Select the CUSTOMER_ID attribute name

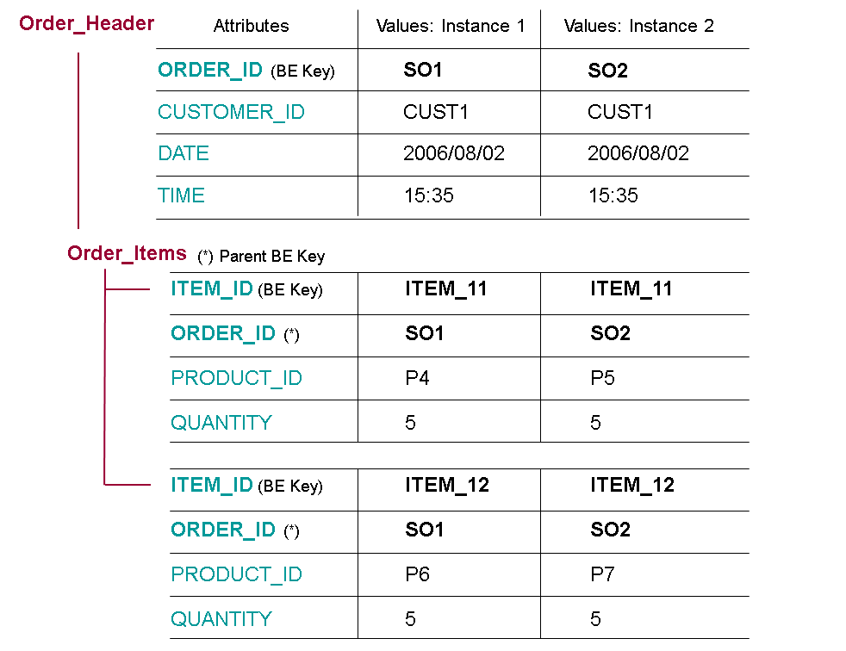tap(231, 112)
